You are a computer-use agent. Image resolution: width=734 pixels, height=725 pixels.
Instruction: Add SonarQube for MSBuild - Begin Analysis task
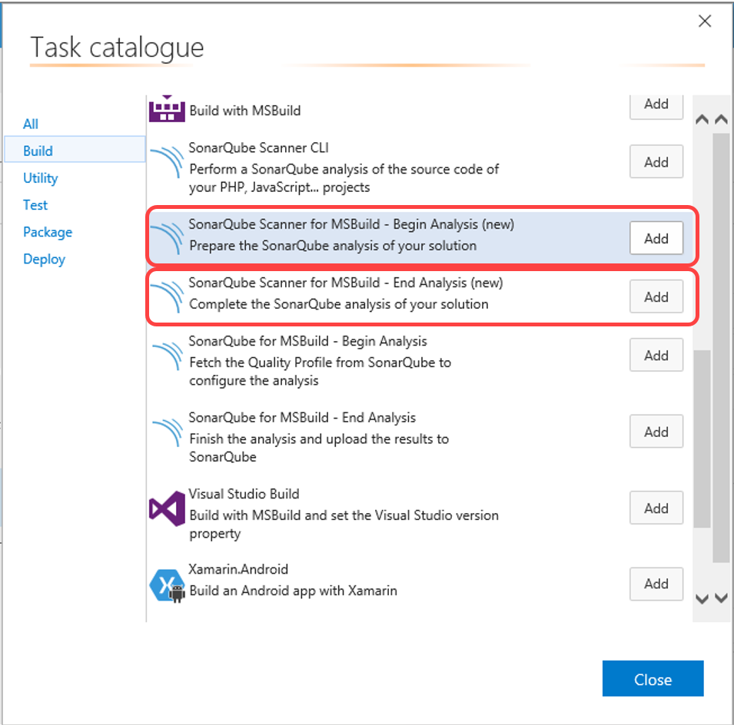656,355
